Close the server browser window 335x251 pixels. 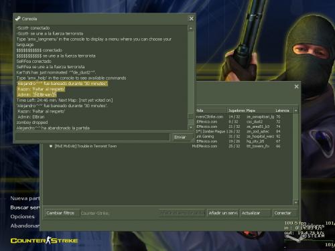pos(296,86)
